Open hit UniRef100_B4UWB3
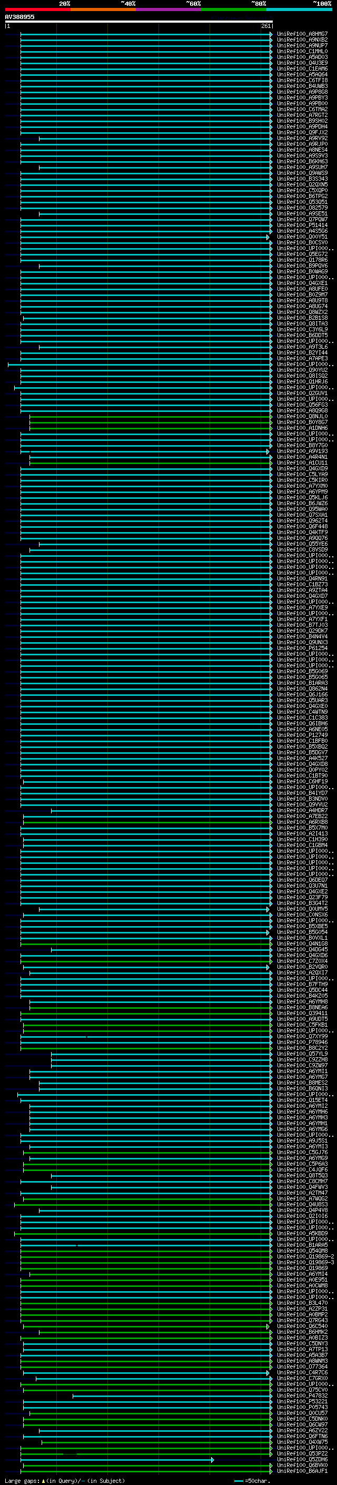This screenshot has height=1485, width=337. [x=302, y=86]
